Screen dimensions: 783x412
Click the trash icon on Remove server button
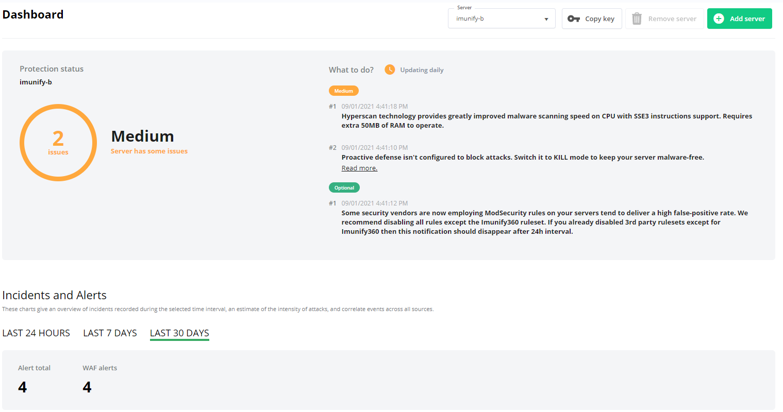637,18
